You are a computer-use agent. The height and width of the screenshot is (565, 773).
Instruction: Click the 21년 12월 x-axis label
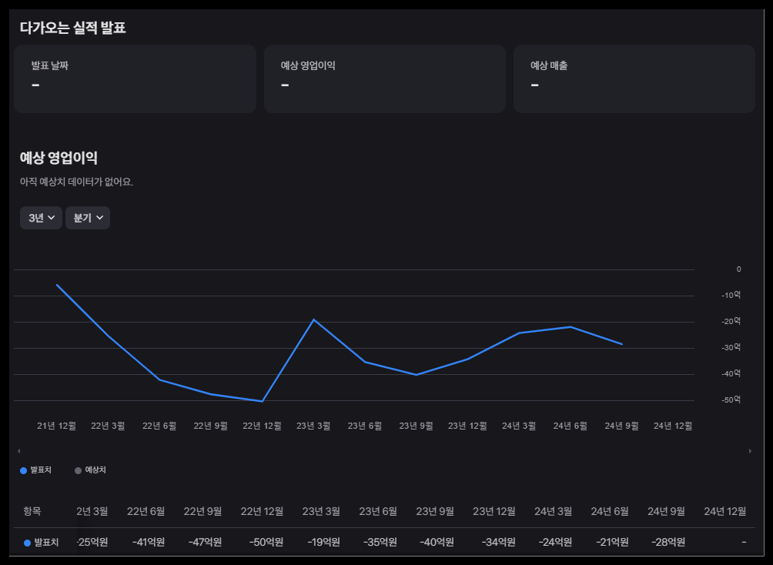coord(57,426)
